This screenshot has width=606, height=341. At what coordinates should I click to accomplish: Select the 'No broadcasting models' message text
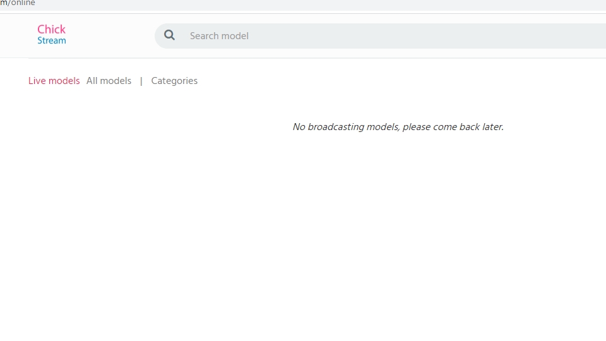tap(398, 127)
